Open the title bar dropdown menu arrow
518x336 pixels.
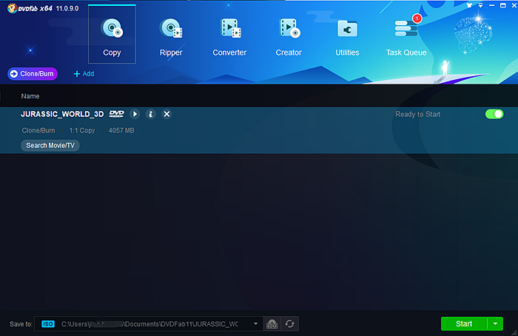pos(480,5)
